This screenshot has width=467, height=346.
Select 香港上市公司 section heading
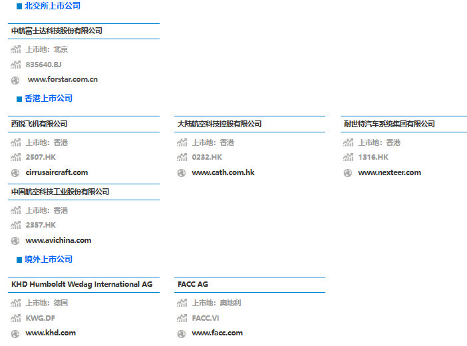click(x=49, y=98)
